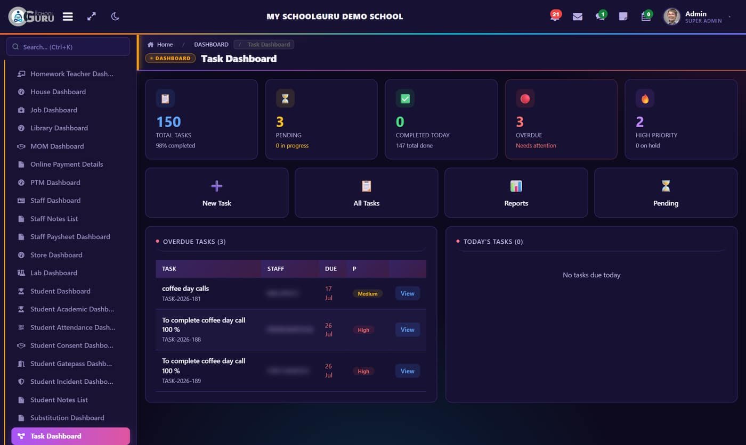Go to Home breadcrumb

[x=160, y=45]
